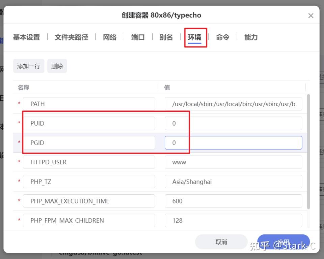The image size is (324, 259).
Task: Click the PATH value input field
Action: coord(233,104)
